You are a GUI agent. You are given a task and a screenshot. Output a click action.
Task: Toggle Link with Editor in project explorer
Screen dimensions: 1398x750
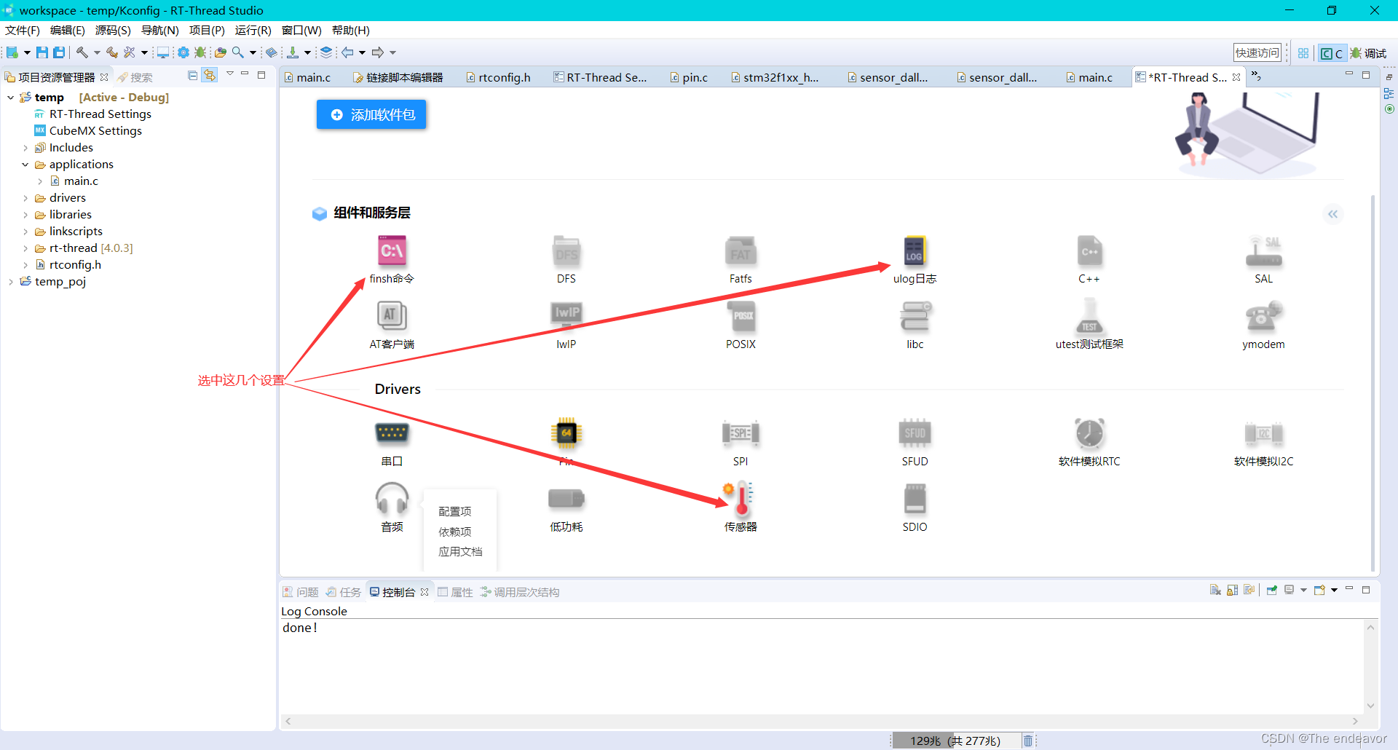pyautogui.click(x=210, y=76)
